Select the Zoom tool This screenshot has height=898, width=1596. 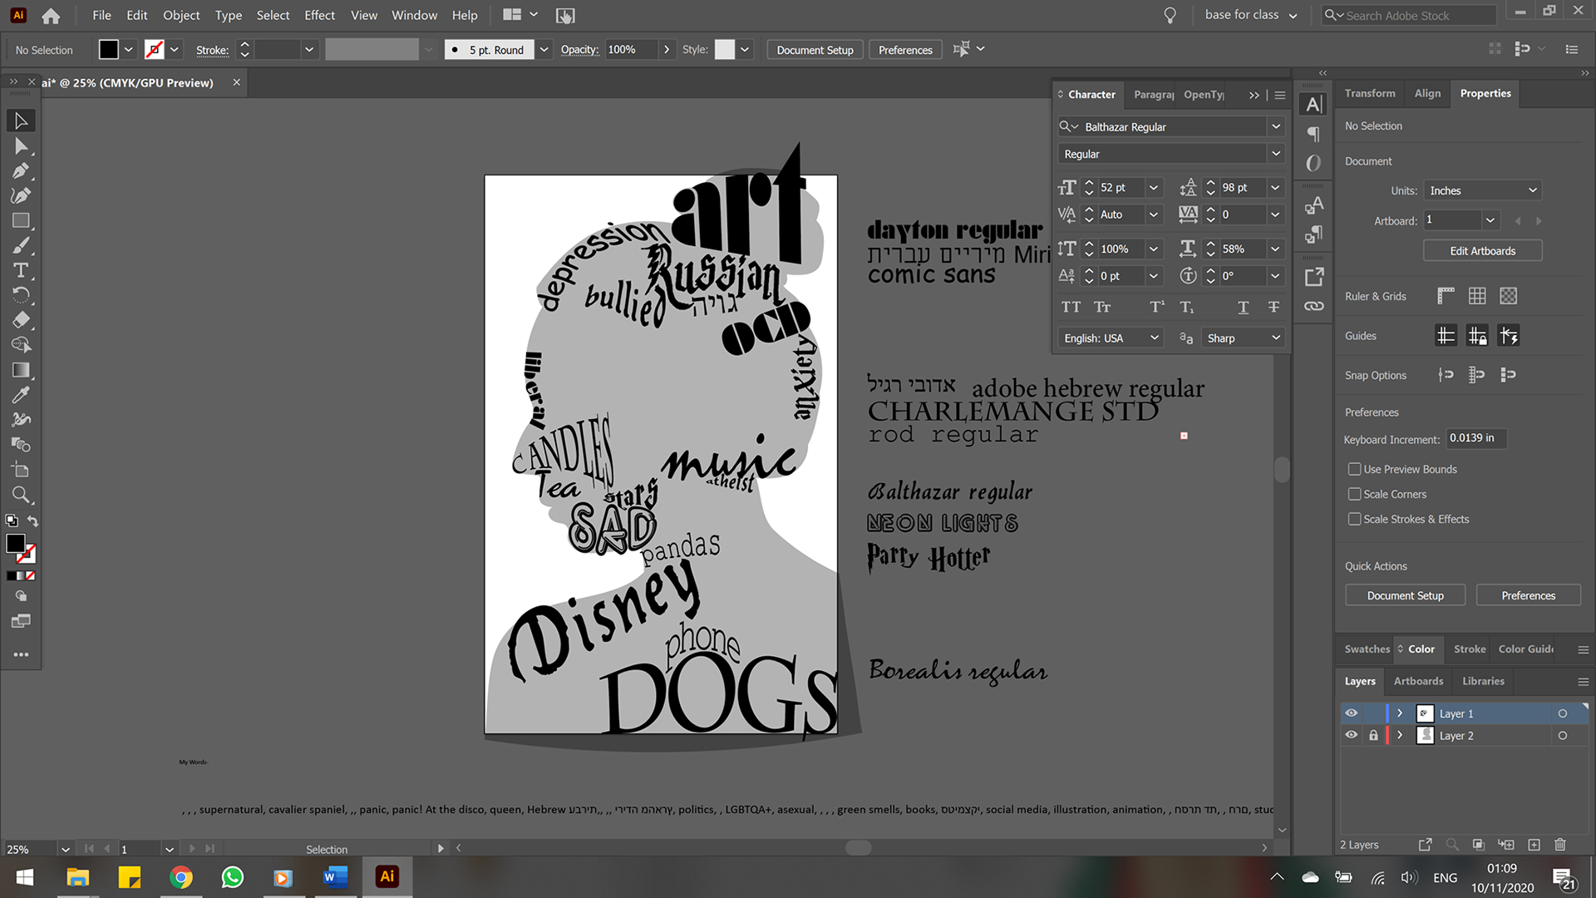(21, 496)
